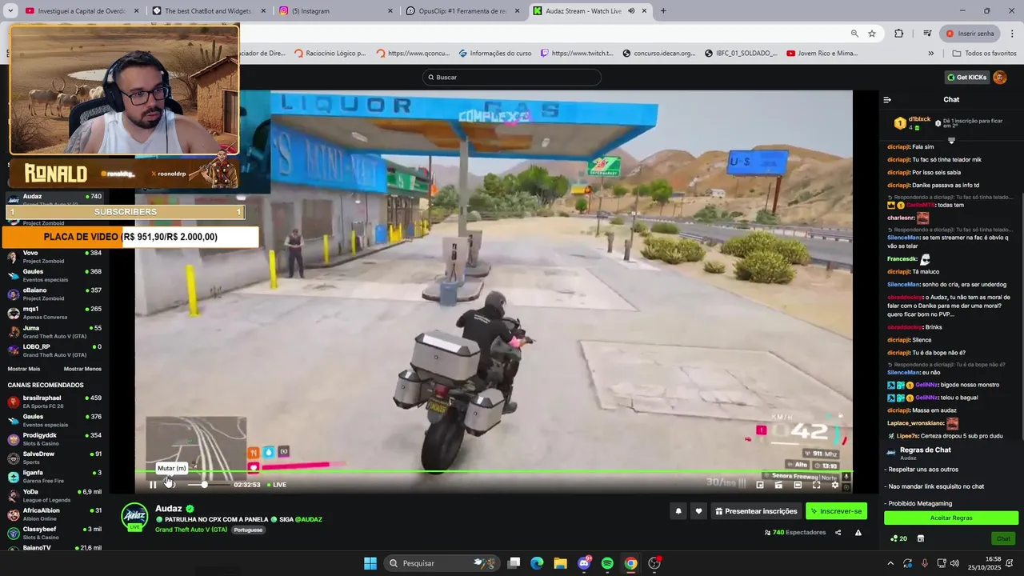
Task: Toggle theater mode on the player
Action: click(x=798, y=485)
